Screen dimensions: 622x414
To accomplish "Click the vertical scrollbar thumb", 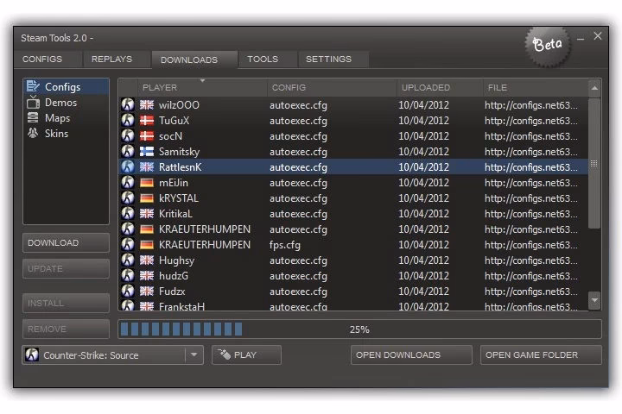I will tap(594, 163).
